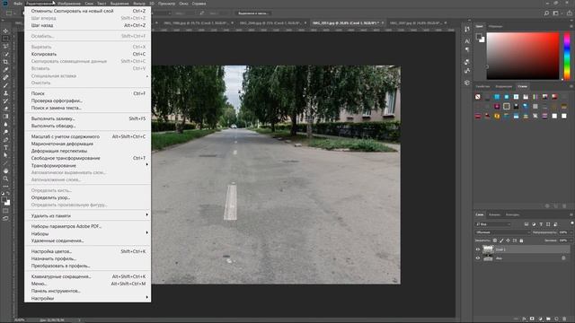Image resolution: width=575 pixels, height=323 pixels.
Task: Select the Brush tool
Action: [5, 85]
